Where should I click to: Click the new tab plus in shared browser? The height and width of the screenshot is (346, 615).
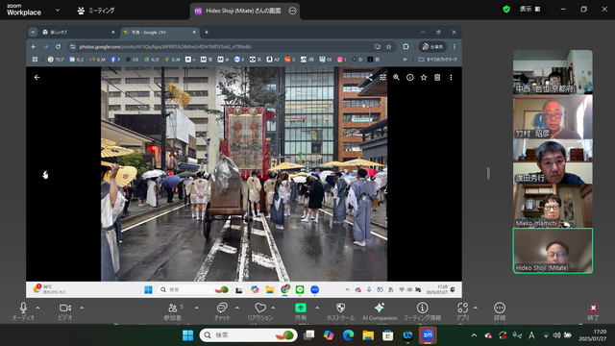tap(207, 32)
